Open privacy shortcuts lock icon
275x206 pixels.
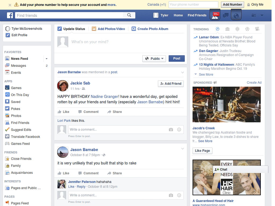254,15
